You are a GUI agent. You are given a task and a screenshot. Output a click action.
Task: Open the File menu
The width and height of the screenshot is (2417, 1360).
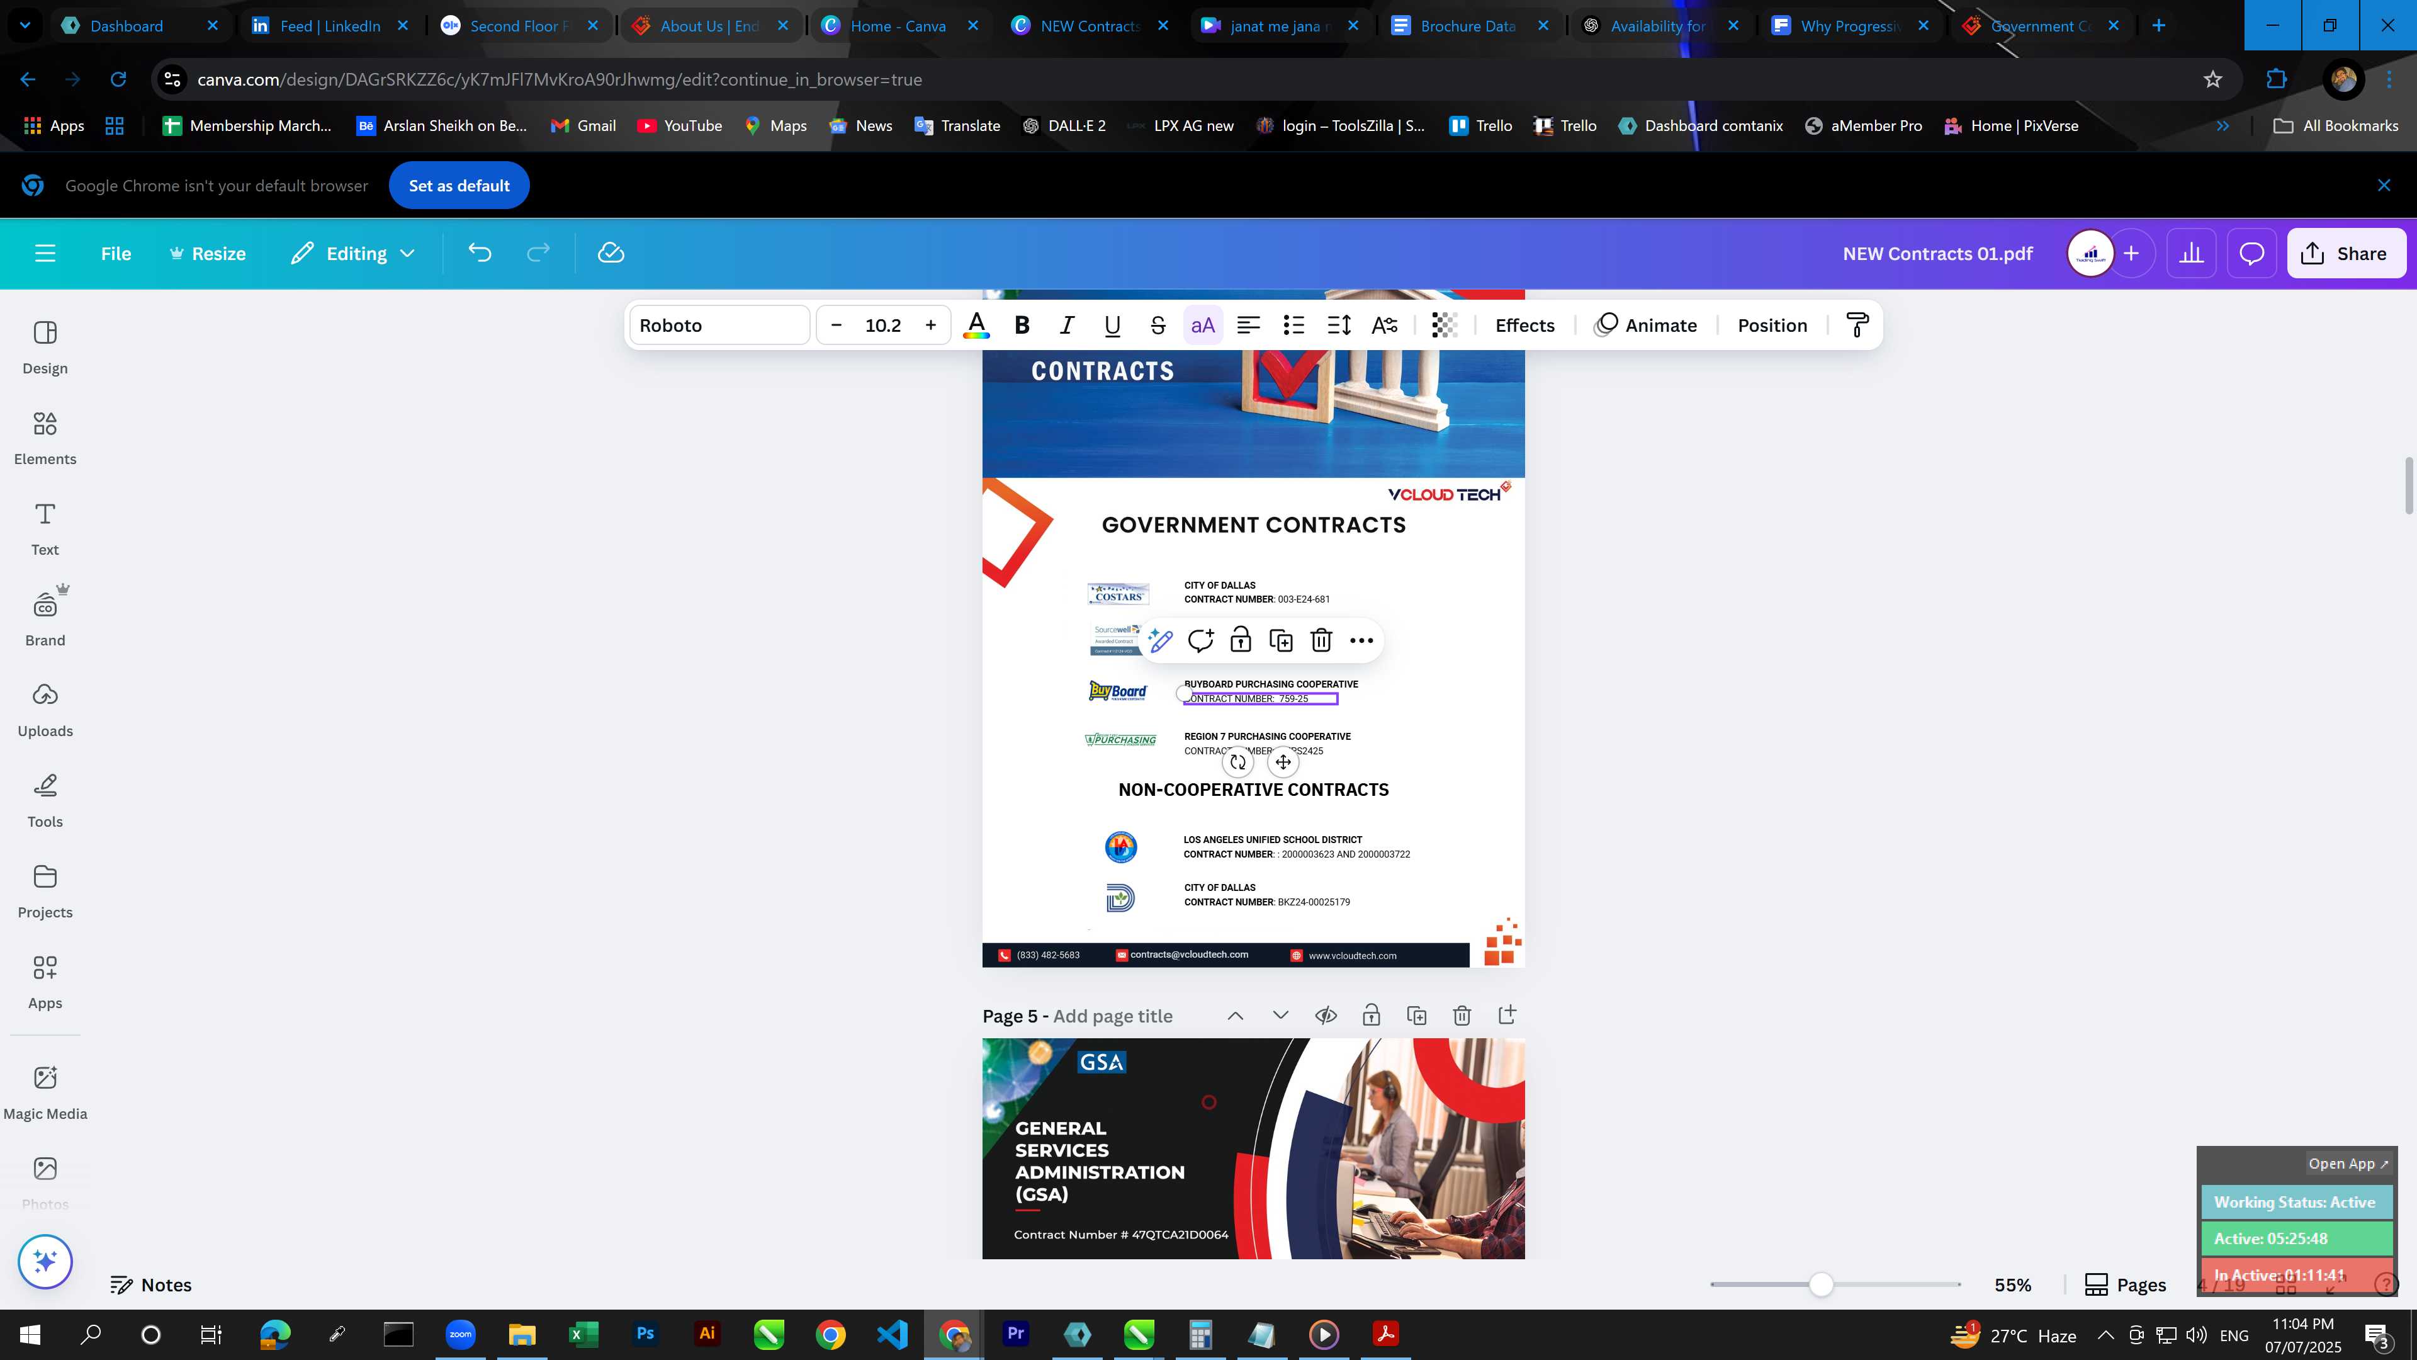point(115,253)
